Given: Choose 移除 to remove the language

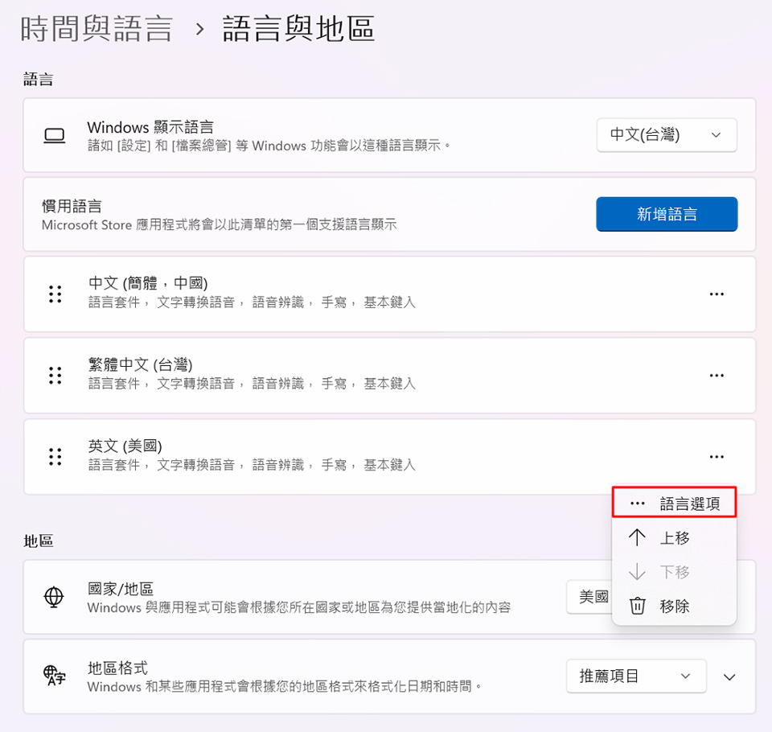Looking at the screenshot, I should tap(674, 606).
